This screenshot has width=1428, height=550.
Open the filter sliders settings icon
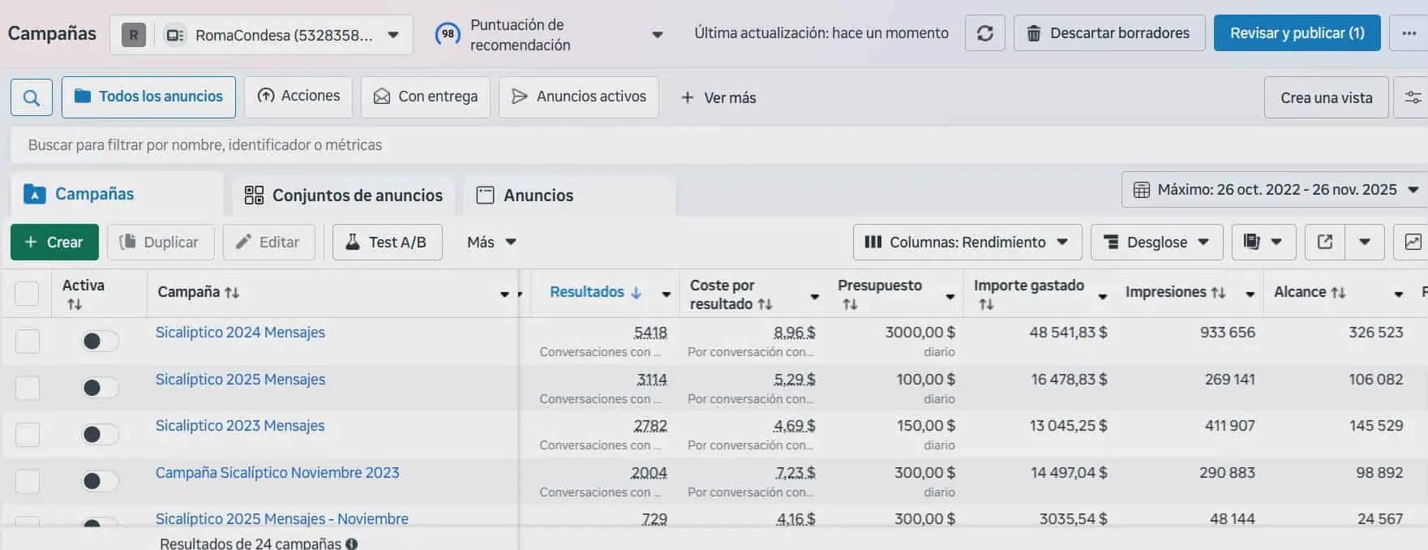click(1412, 97)
